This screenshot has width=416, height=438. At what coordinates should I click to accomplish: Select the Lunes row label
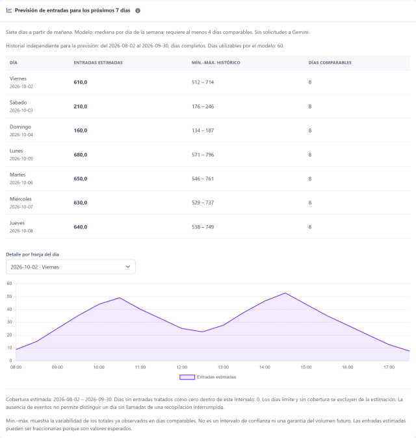(16, 151)
